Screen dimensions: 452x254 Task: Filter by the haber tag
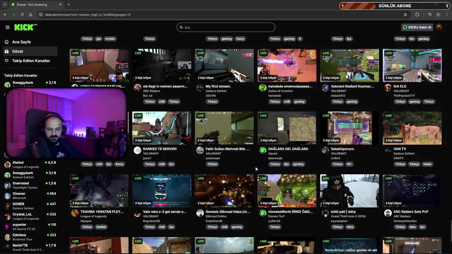427,164
